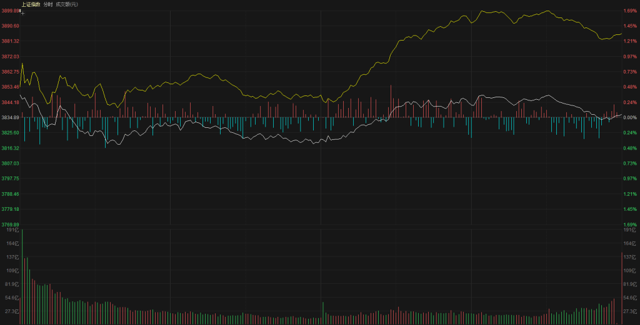Select the 成交额(元) turnover label

click(x=67, y=4)
